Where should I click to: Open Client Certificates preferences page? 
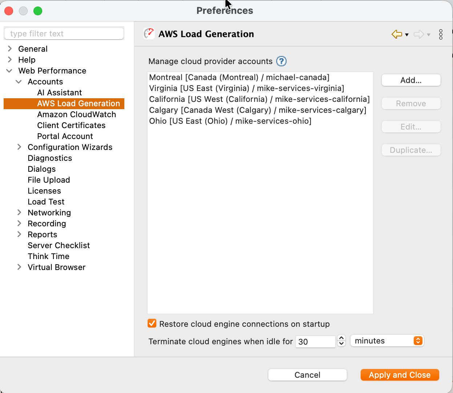click(x=71, y=125)
